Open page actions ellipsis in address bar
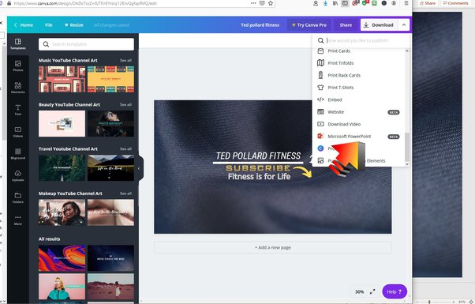This screenshot has height=304, width=475. 253,3
